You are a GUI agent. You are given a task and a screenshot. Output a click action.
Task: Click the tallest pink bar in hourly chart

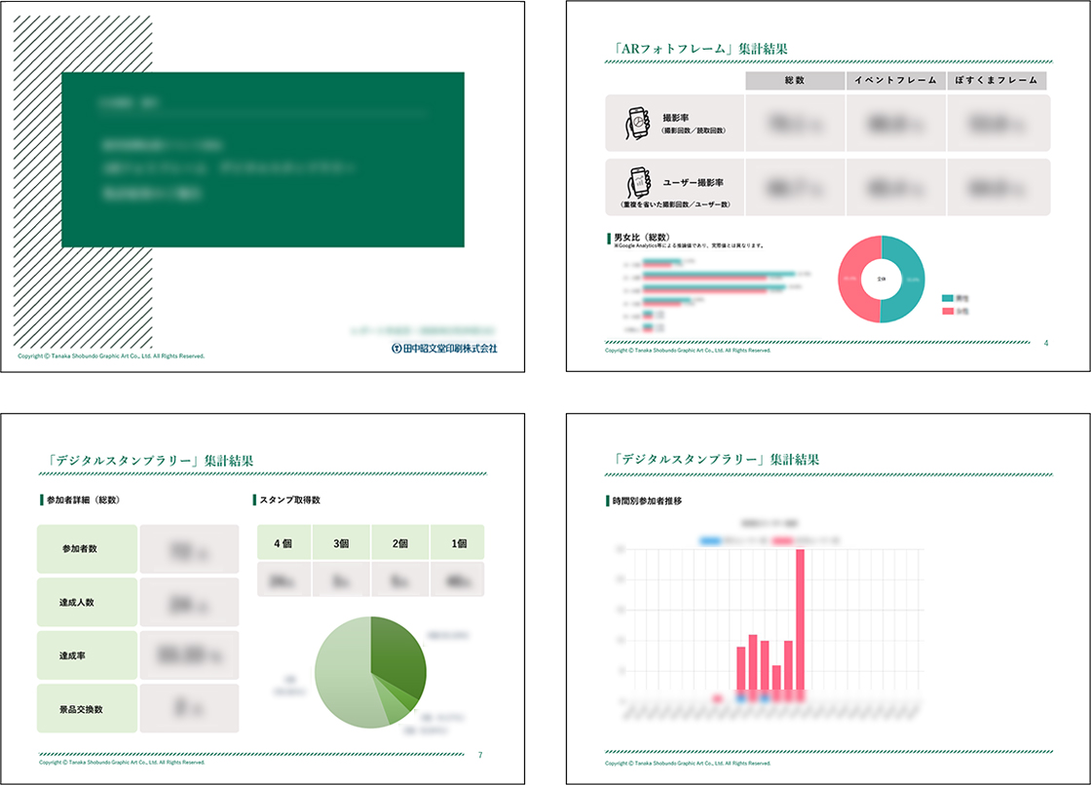click(800, 618)
